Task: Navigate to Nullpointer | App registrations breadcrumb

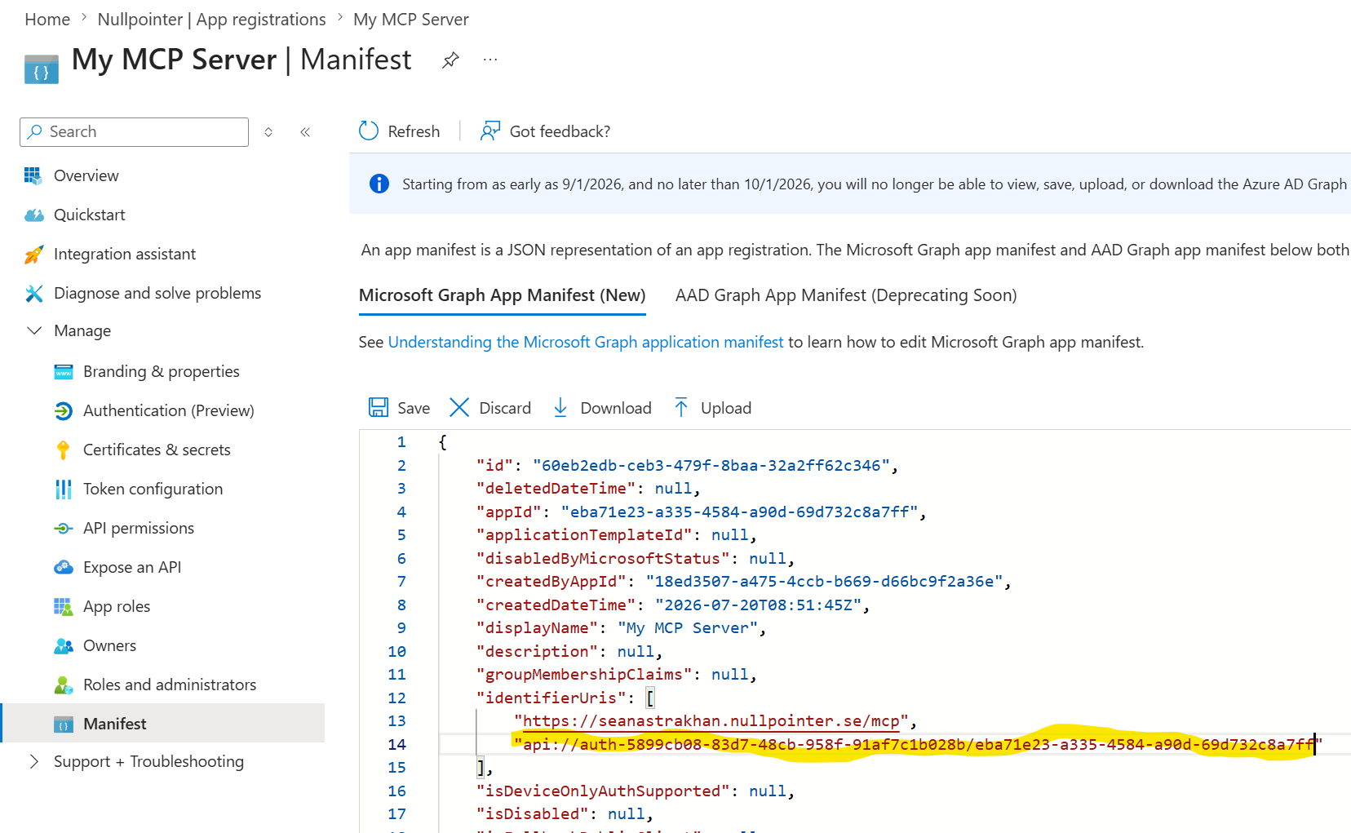Action: point(211,20)
